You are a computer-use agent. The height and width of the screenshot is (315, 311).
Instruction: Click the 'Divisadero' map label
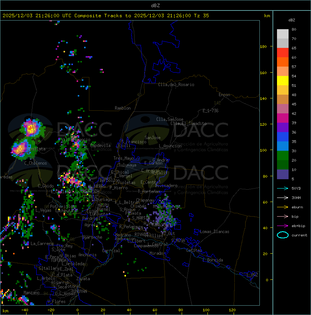[166, 186]
